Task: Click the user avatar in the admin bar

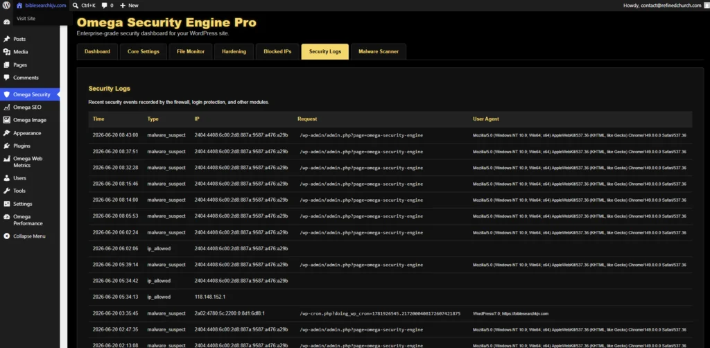Action: (x=707, y=6)
